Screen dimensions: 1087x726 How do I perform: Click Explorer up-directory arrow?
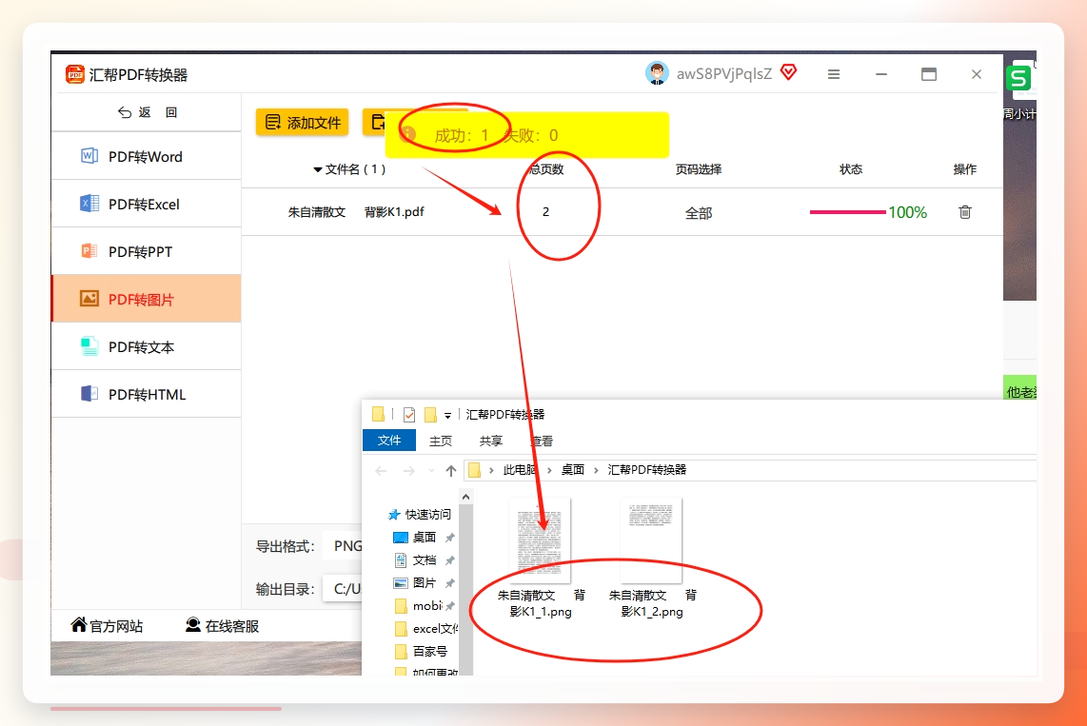click(x=450, y=471)
